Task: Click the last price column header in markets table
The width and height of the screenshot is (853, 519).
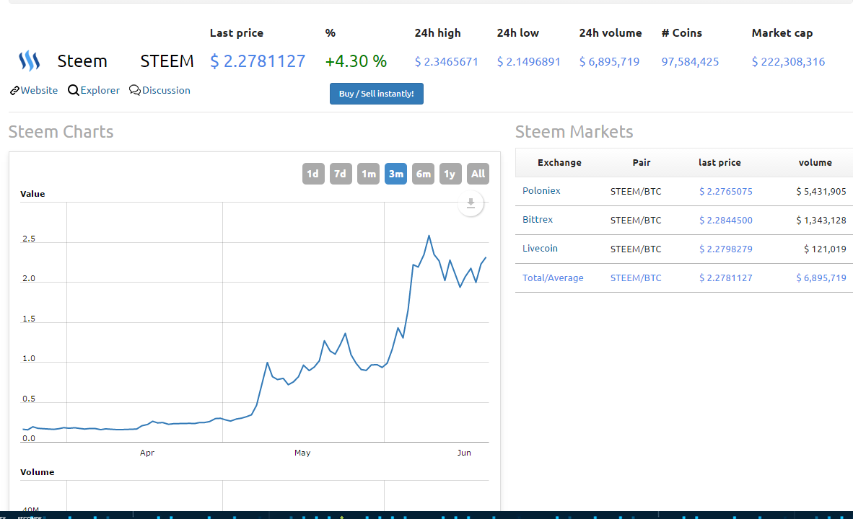Action: pos(719,162)
